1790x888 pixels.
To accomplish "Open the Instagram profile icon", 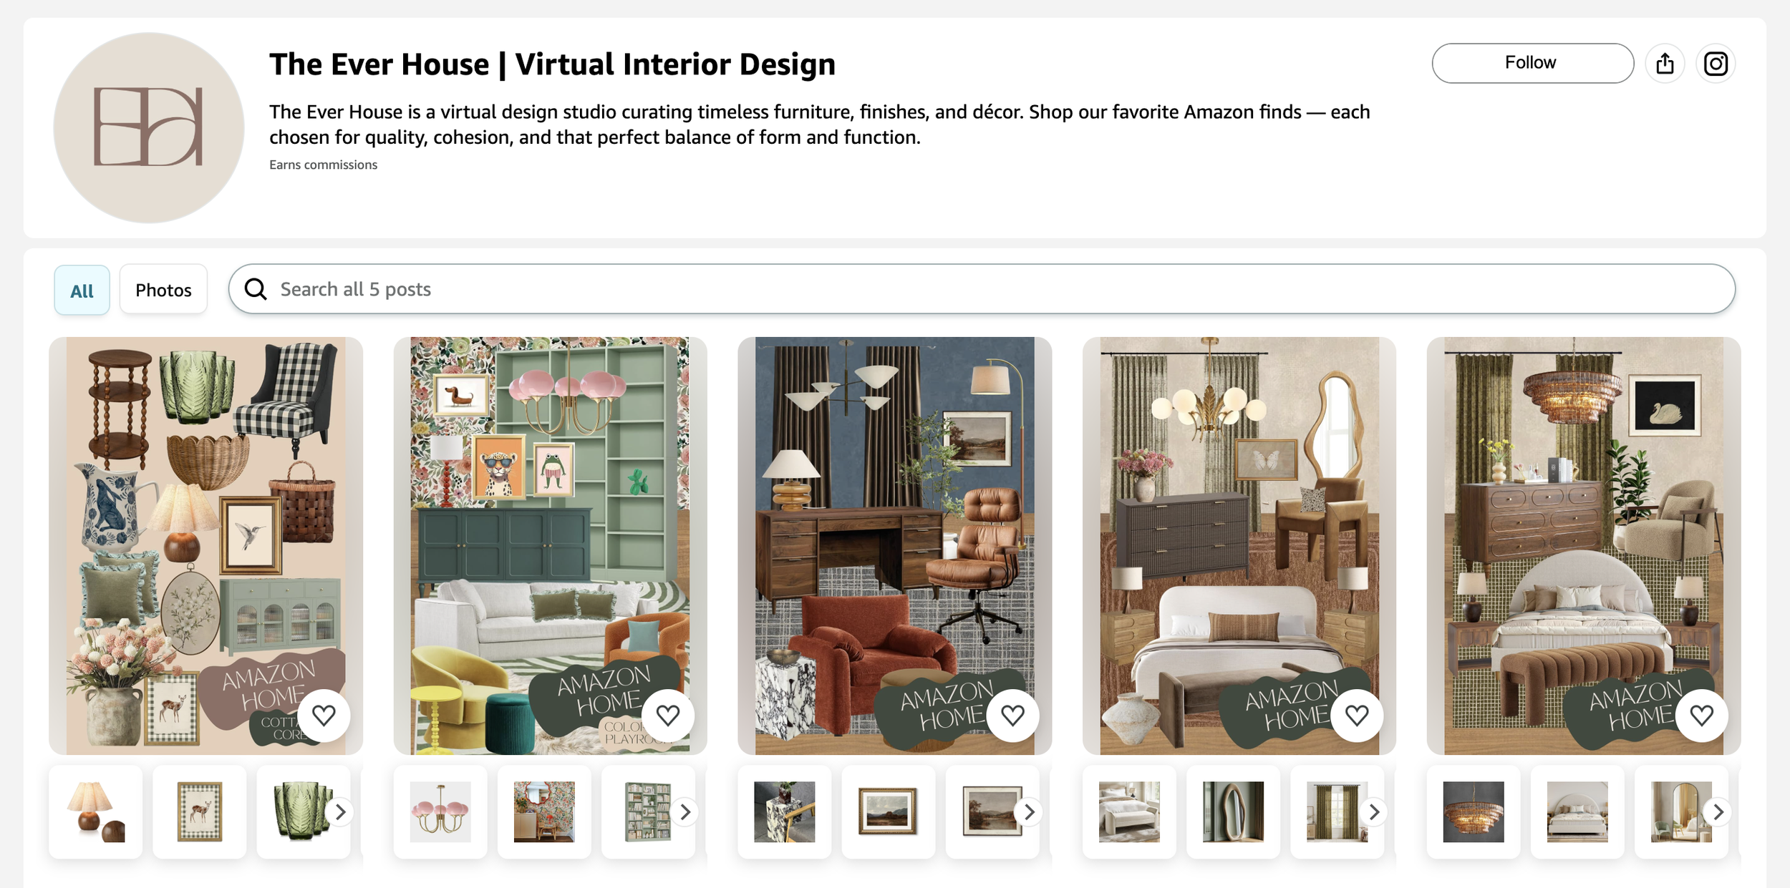I will coord(1715,64).
